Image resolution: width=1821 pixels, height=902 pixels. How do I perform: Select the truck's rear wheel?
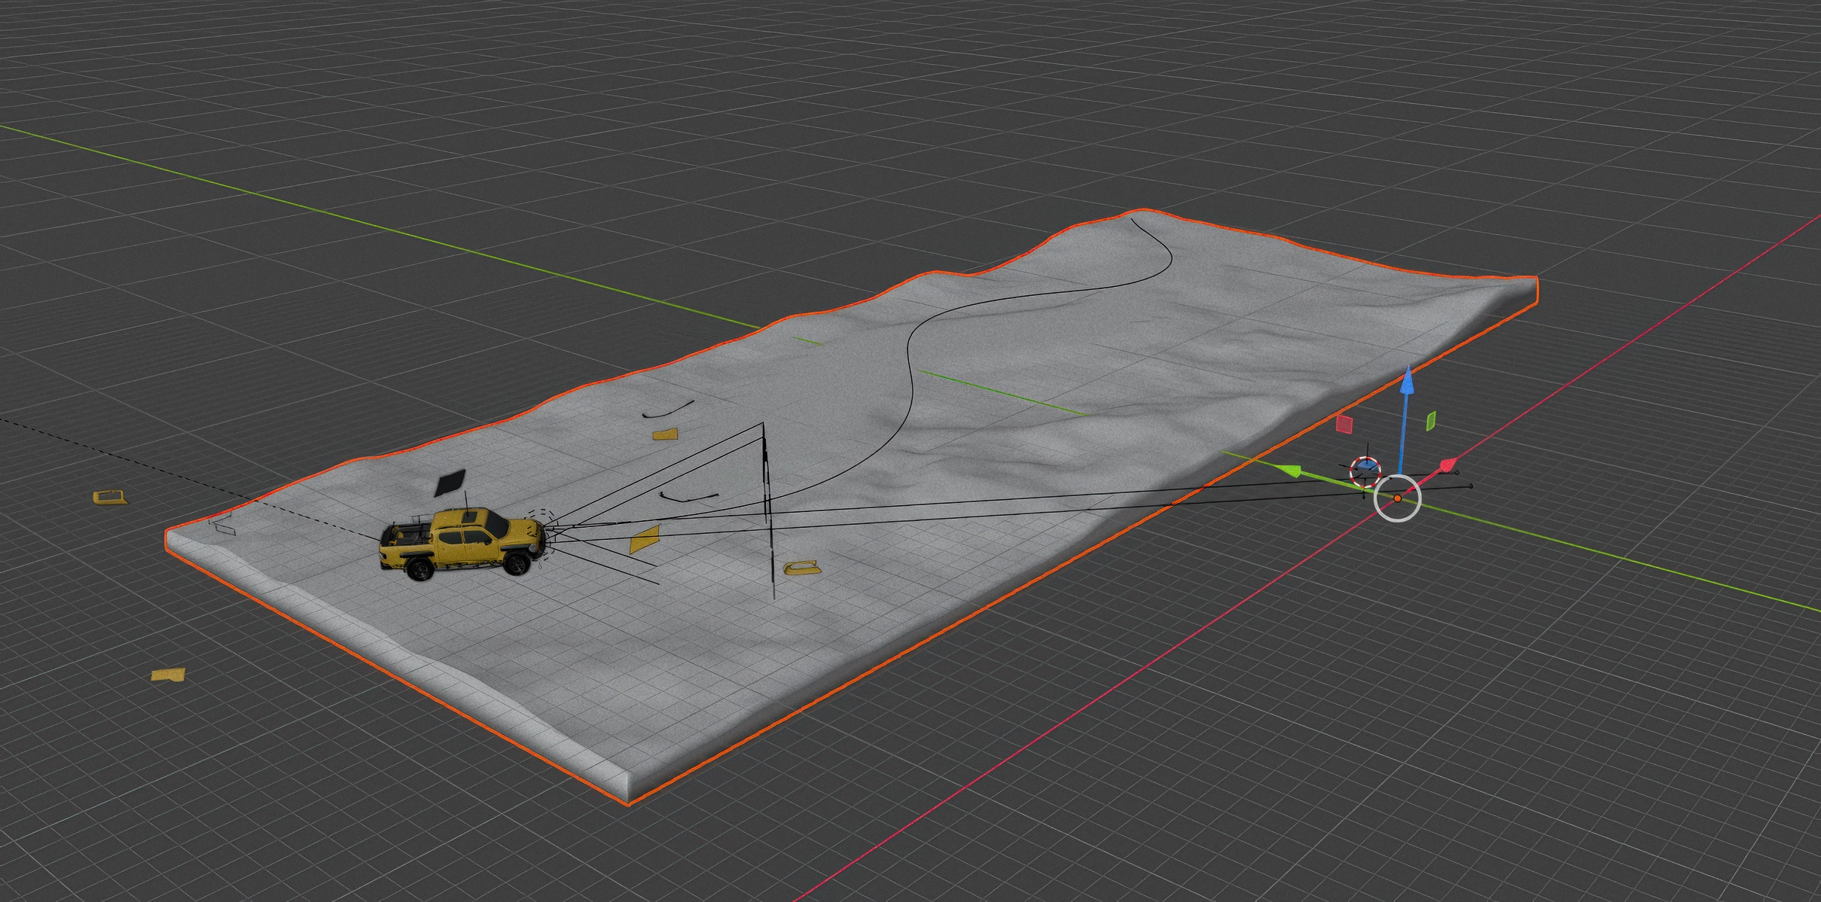pyautogui.click(x=419, y=568)
